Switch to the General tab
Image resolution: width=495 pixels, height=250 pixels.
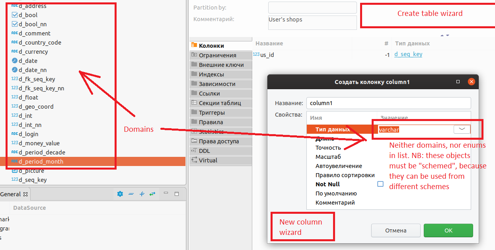(10, 194)
